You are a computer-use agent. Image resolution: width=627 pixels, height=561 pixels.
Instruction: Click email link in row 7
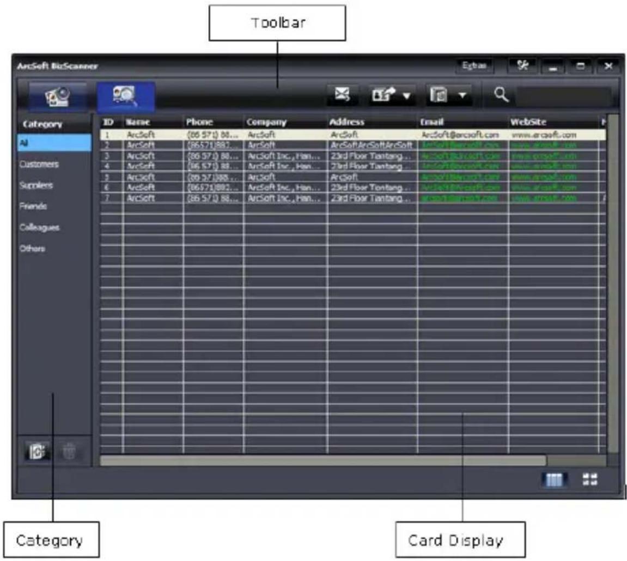pos(460,198)
